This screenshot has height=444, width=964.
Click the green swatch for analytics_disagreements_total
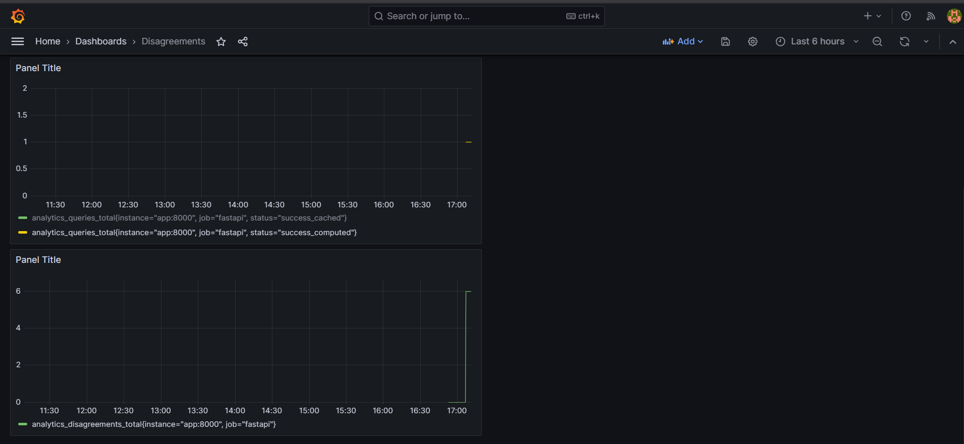(23, 424)
